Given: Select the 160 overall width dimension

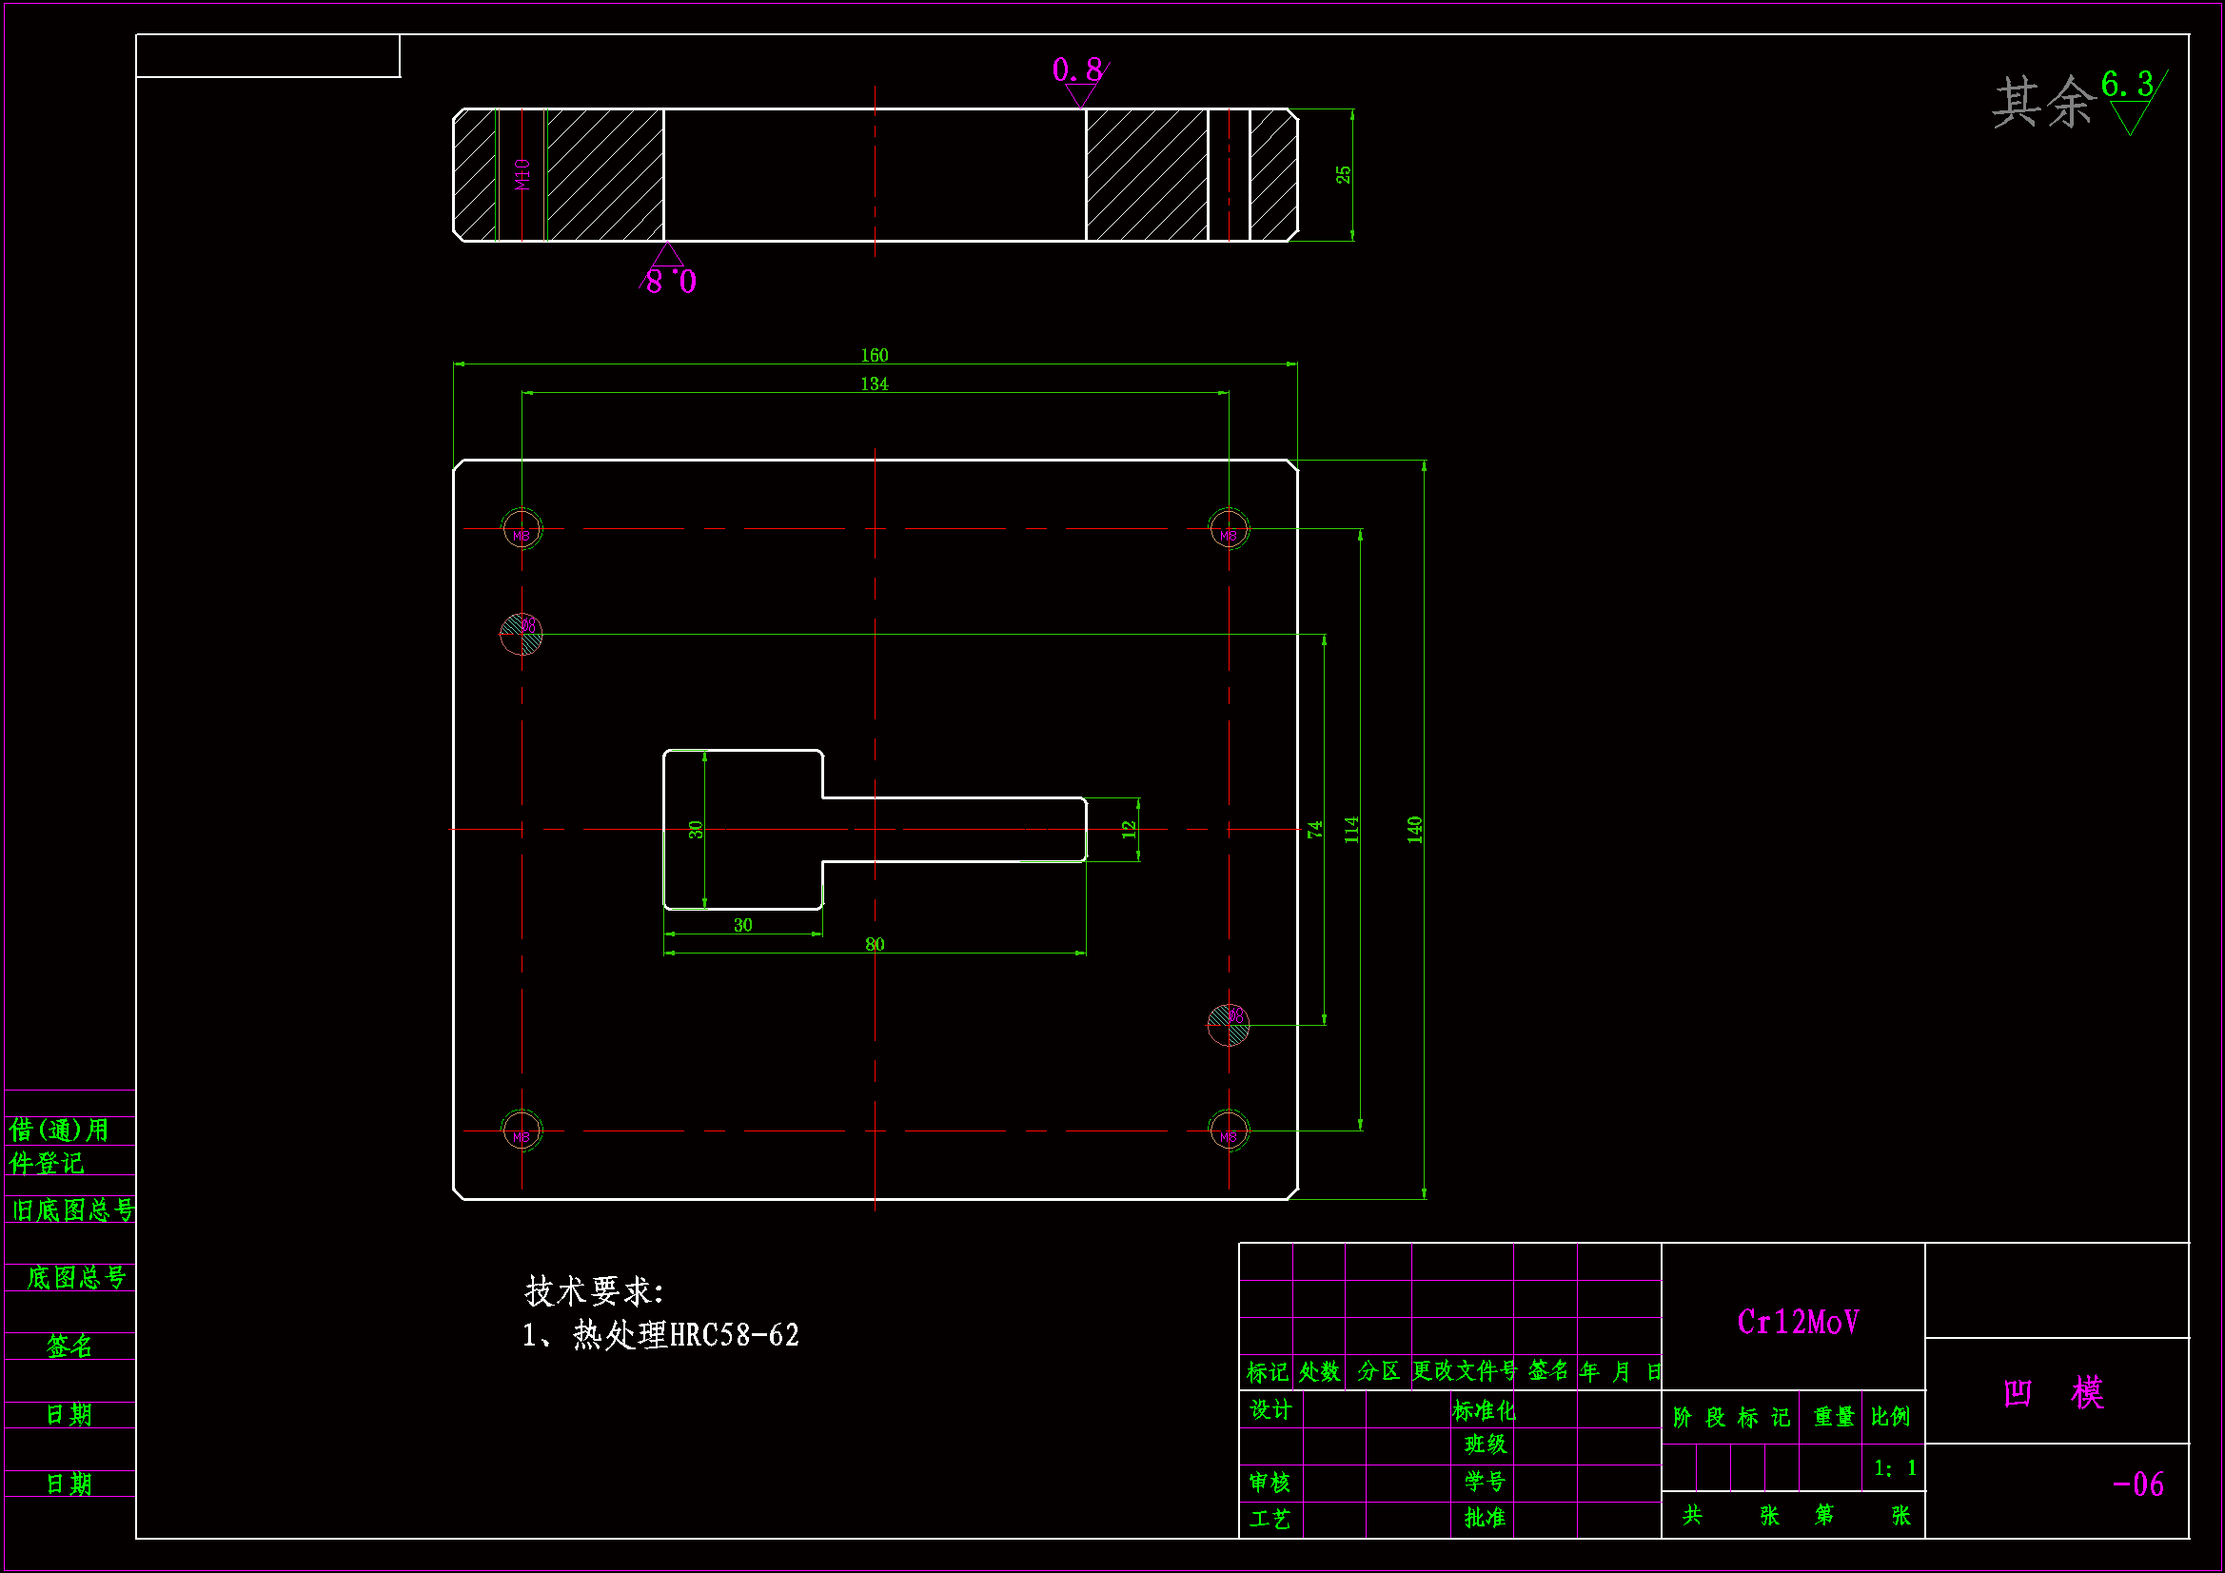Looking at the screenshot, I should pos(874,356).
